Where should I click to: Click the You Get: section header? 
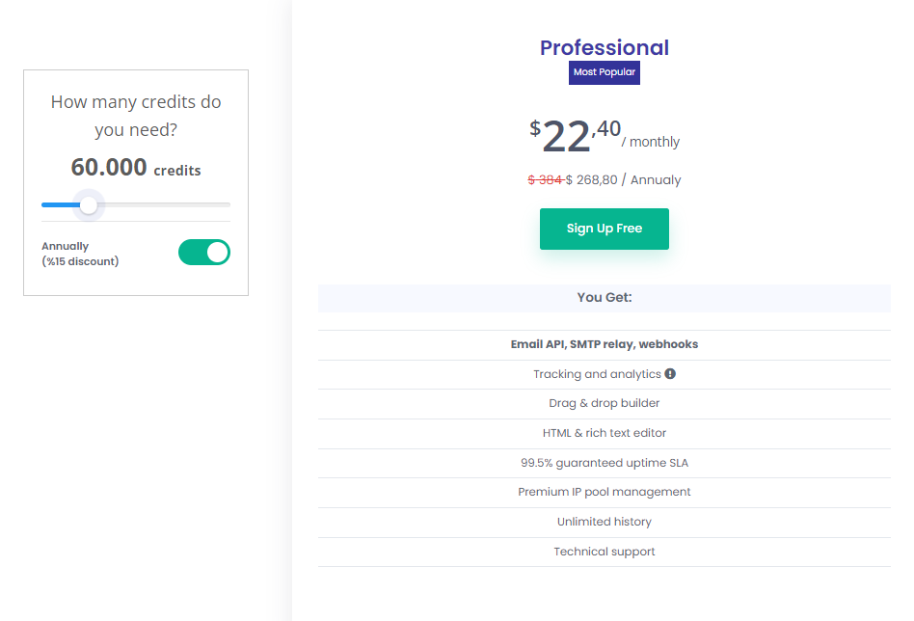tap(604, 297)
